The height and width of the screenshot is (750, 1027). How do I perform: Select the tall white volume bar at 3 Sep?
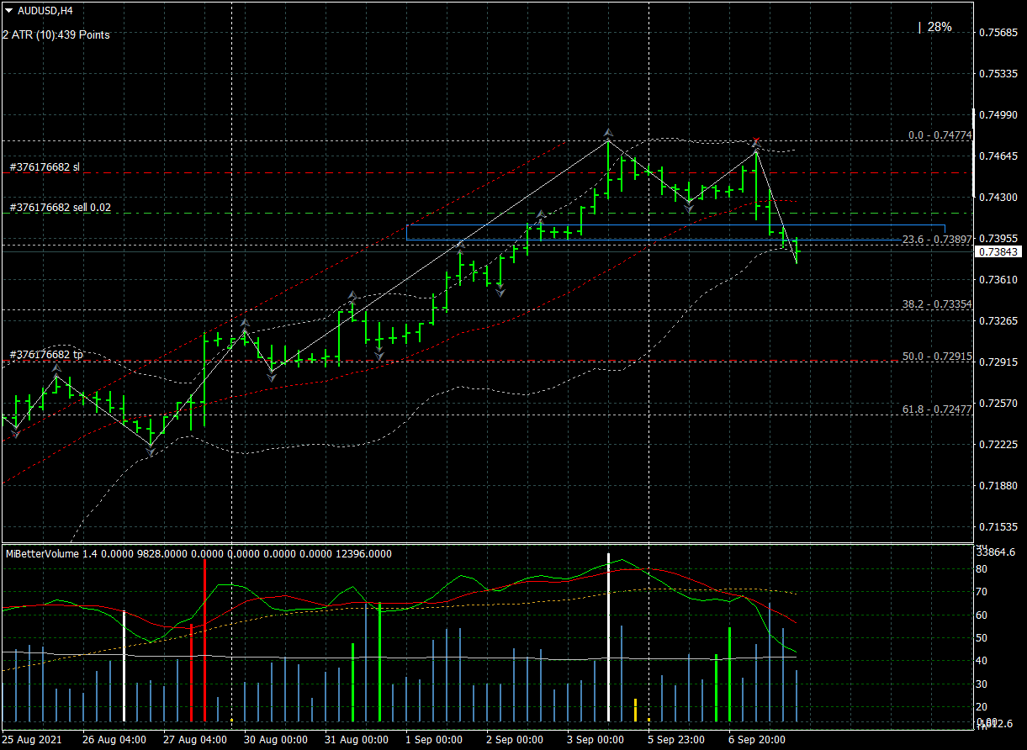(x=608, y=637)
